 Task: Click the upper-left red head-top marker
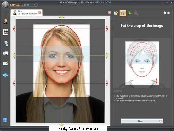pos(14,29)
